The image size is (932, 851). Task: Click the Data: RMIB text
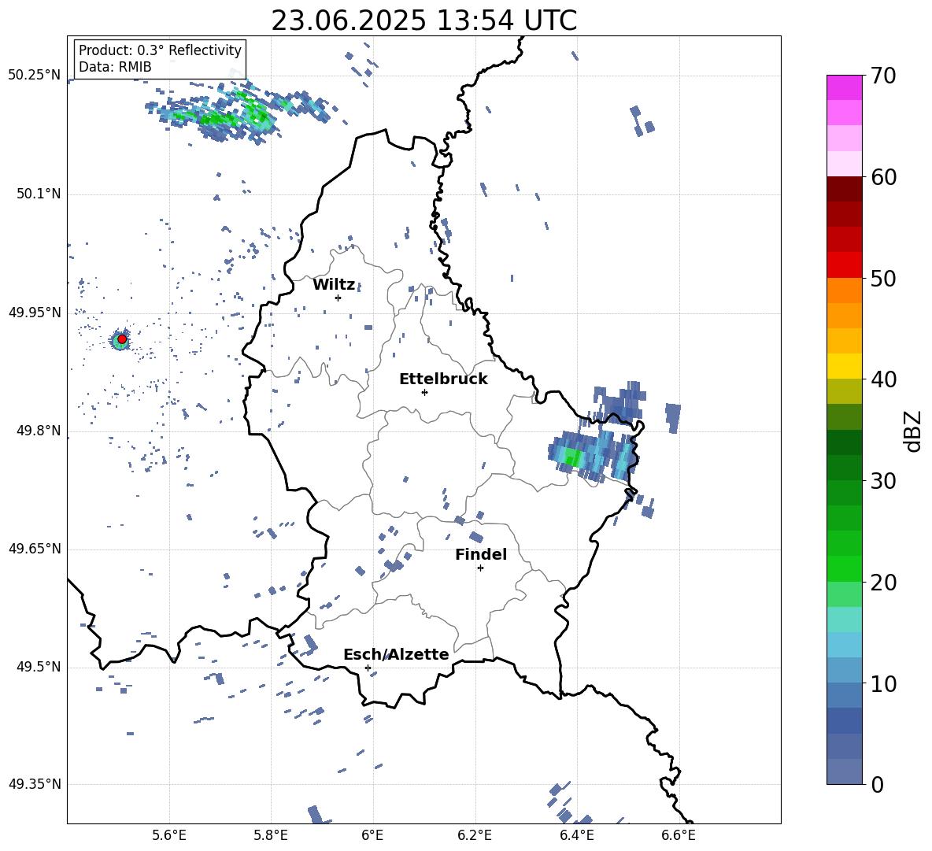pos(115,67)
